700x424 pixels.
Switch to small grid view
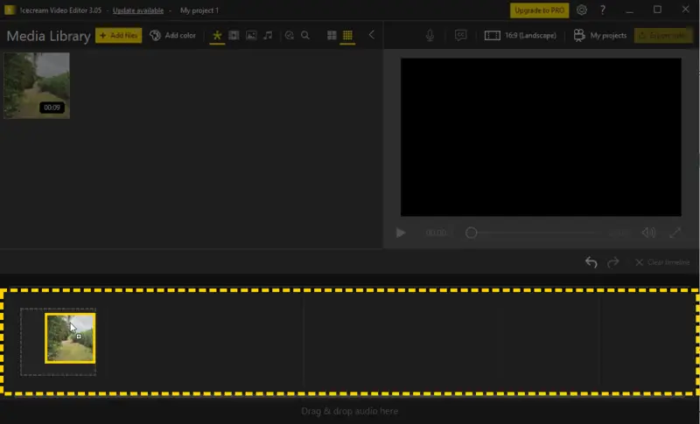[347, 35]
